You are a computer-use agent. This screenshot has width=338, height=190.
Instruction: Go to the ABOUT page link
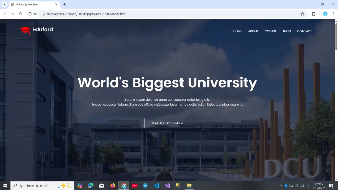(253, 31)
